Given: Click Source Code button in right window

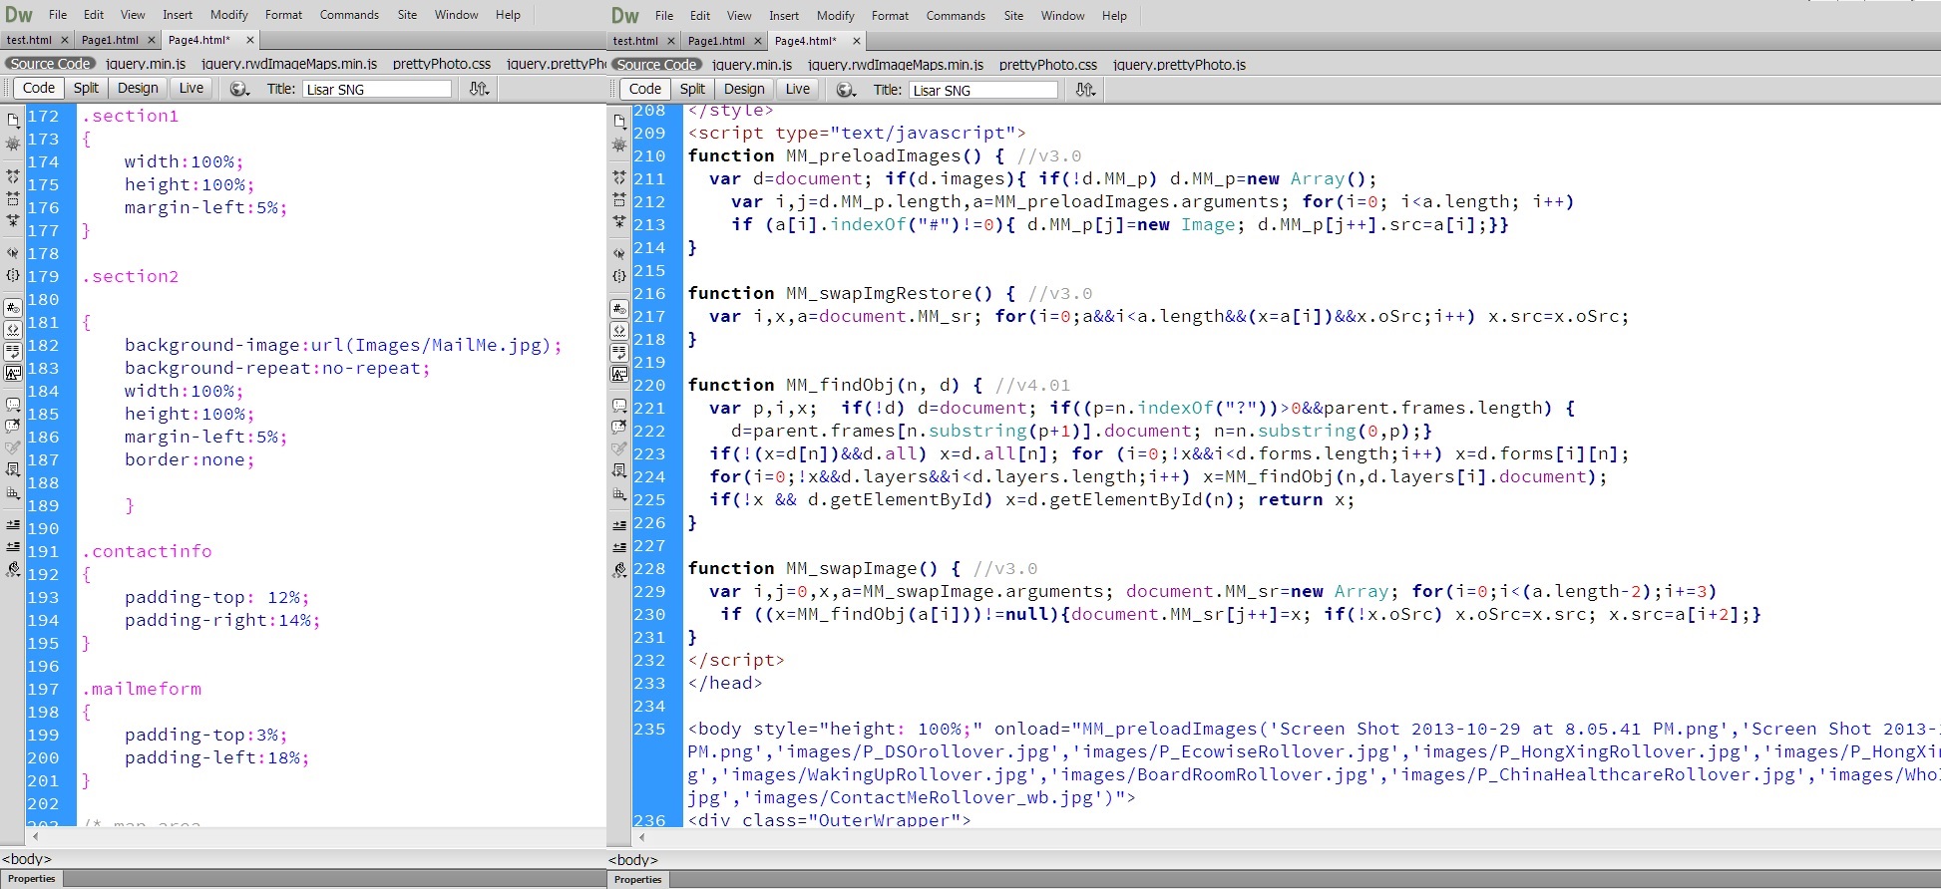Looking at the screenshot, I should tap(656, 65).
